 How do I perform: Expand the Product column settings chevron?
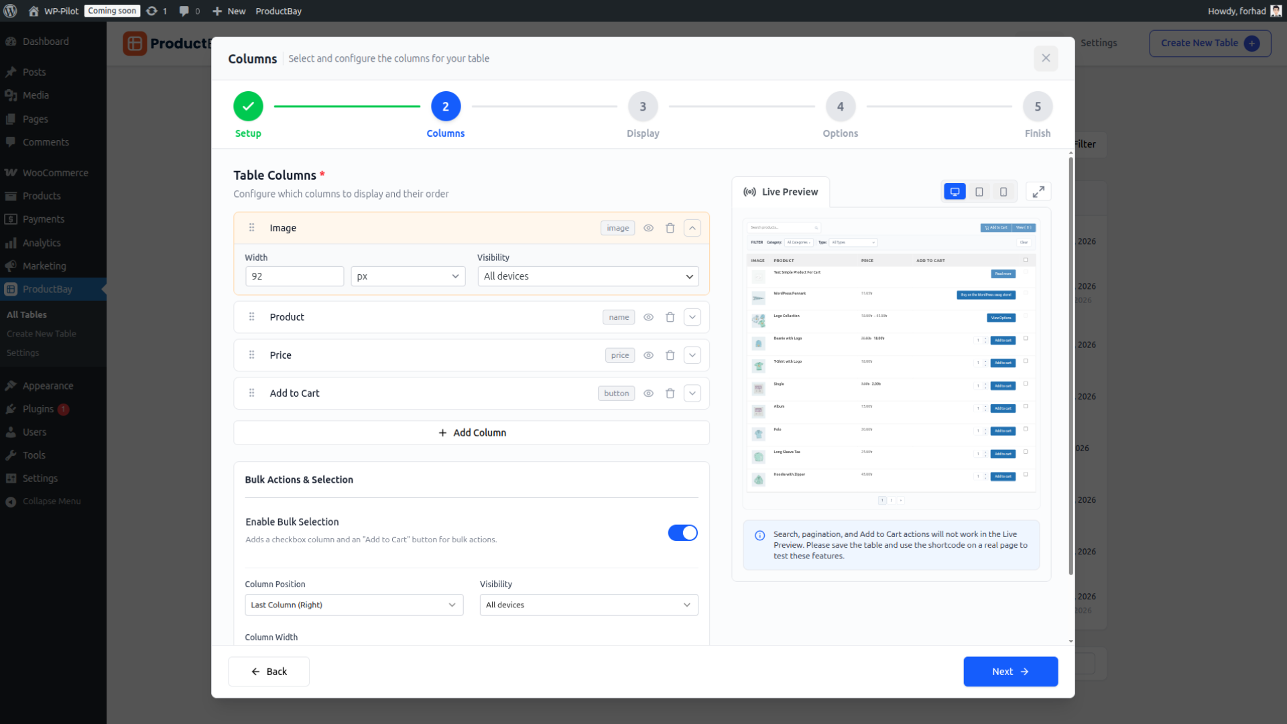[x=692, y=316]
